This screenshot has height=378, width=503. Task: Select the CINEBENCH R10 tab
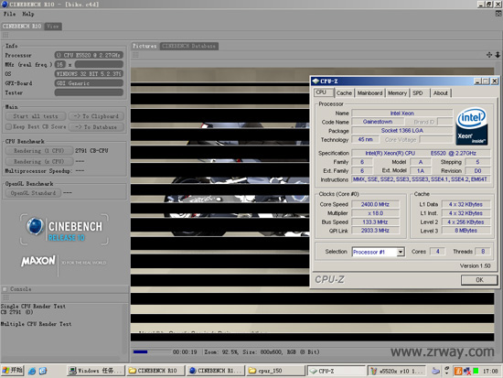[22, 27]
